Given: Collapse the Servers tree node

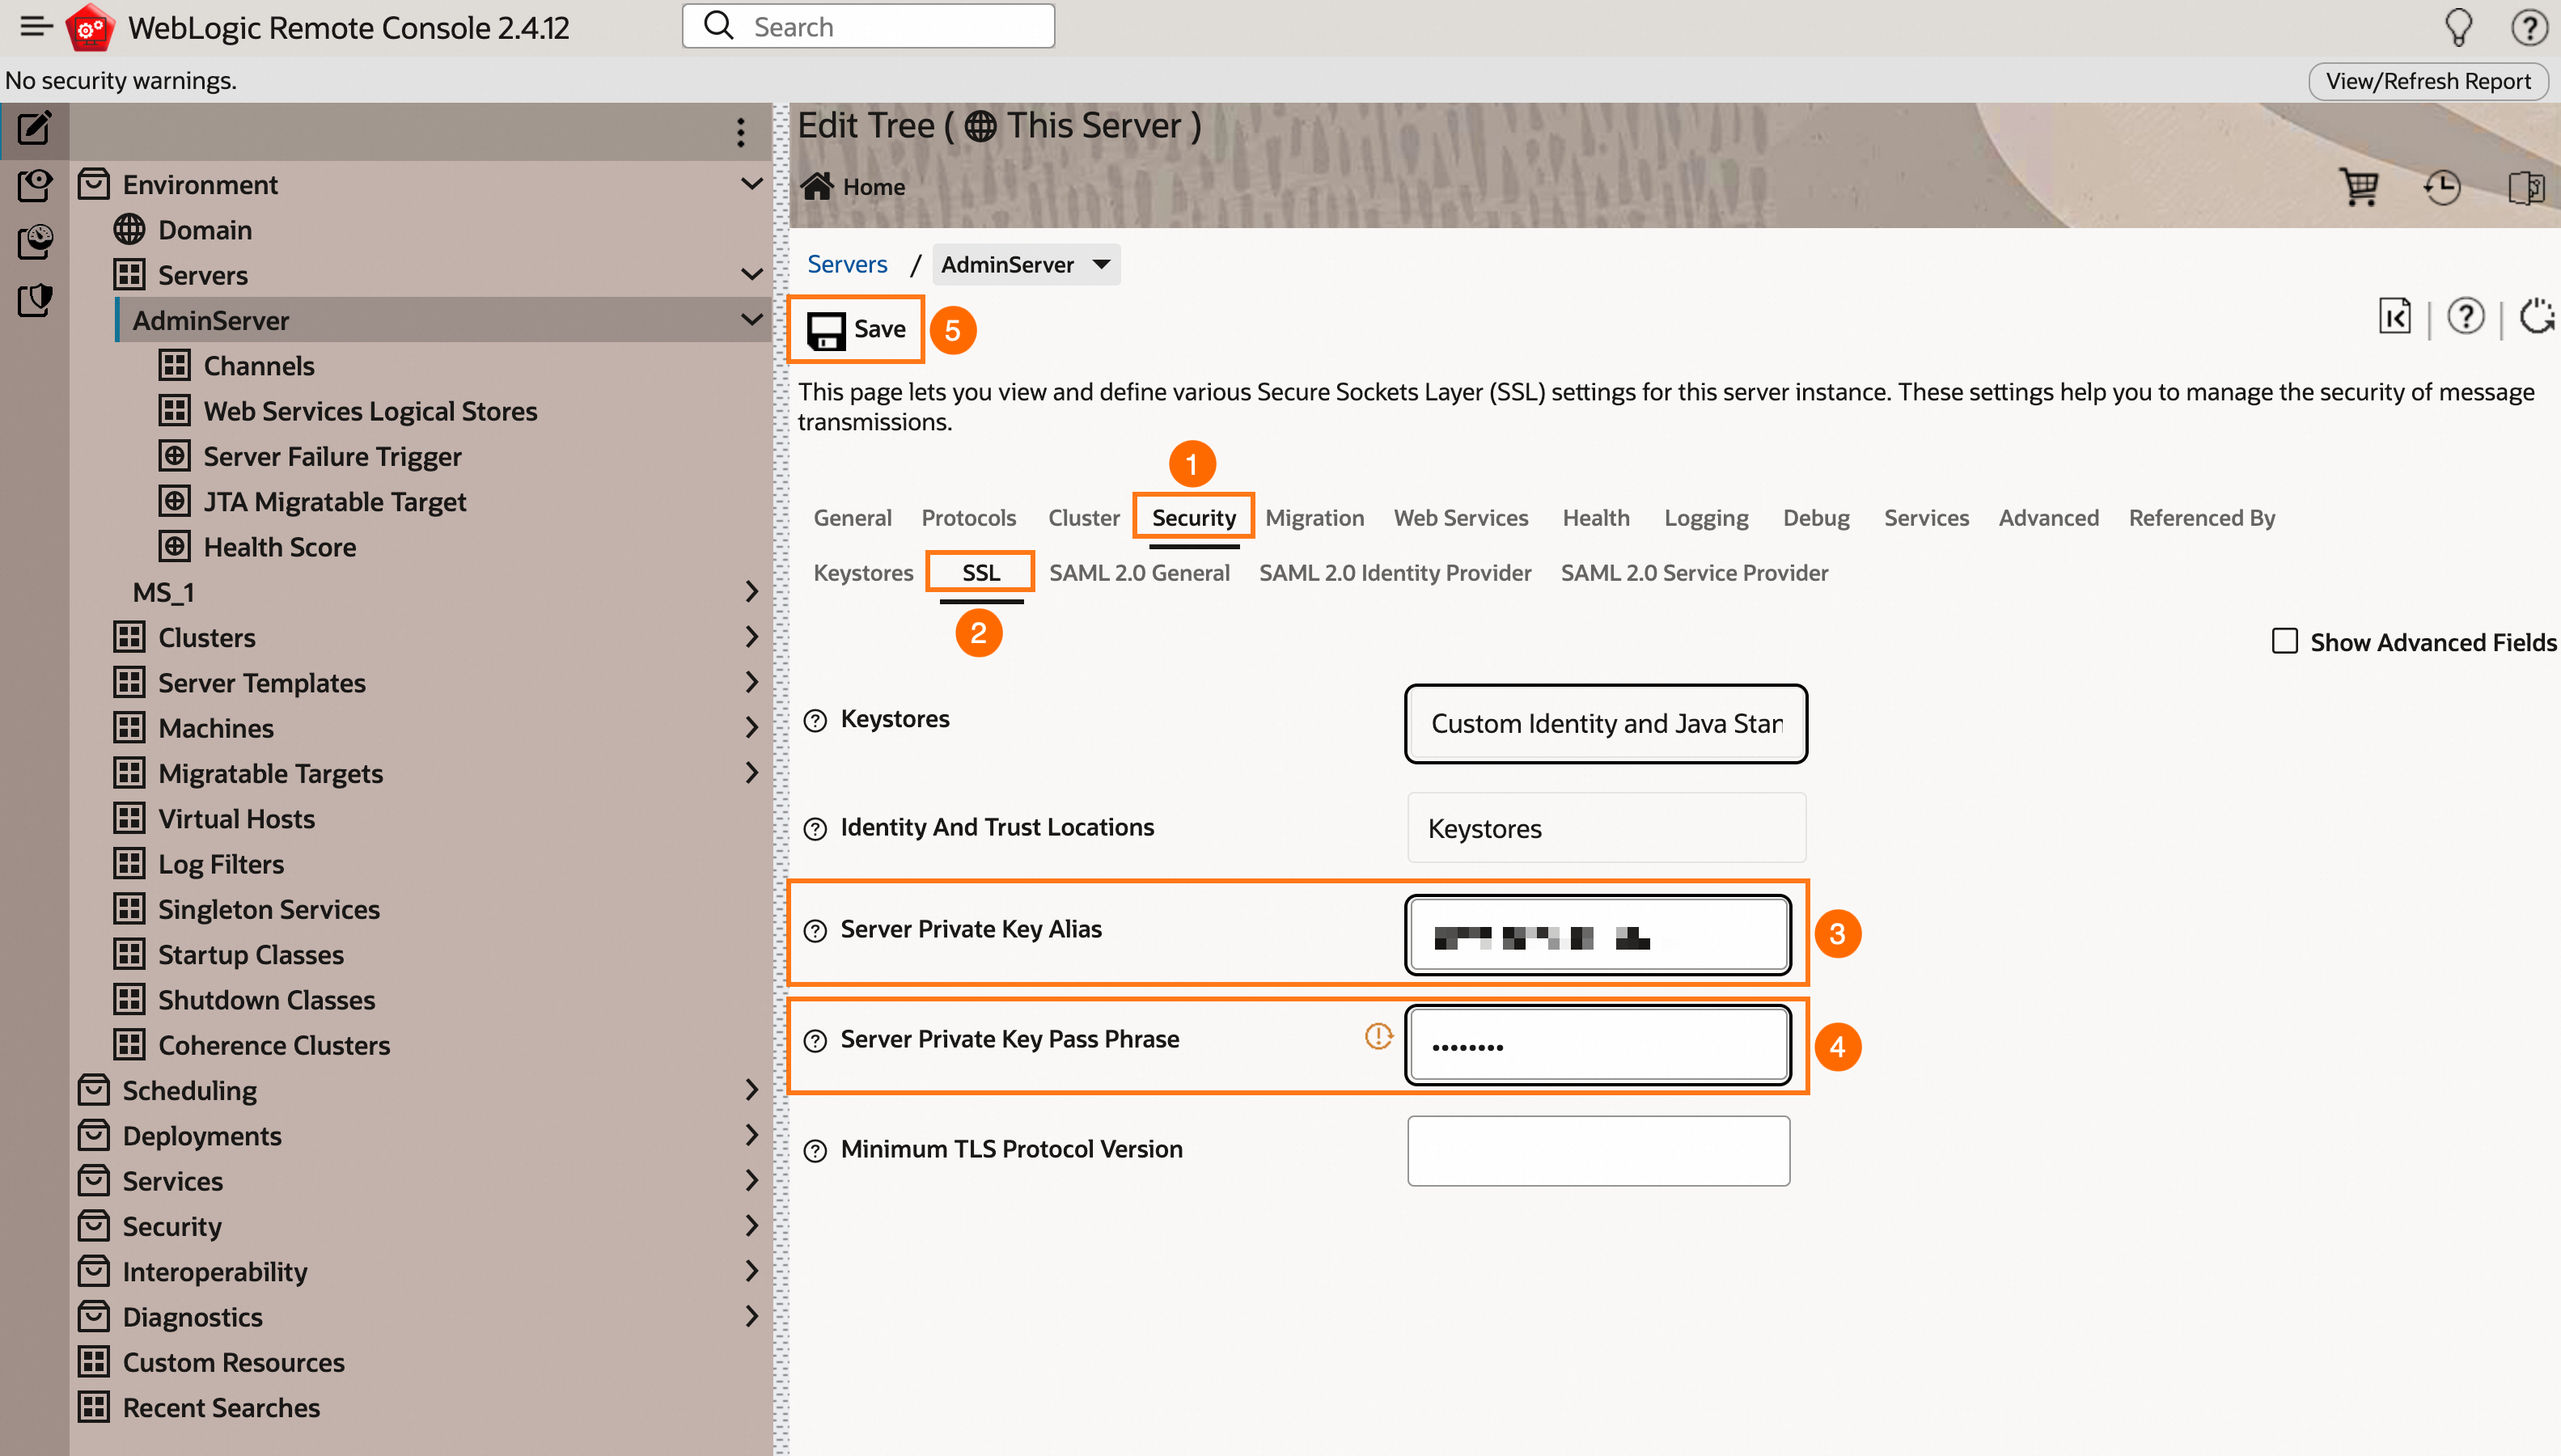Looking at the screenshot, I should [x=751, y=274].
